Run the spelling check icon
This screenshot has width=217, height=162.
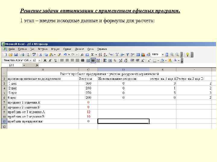(x=34, y=55)
